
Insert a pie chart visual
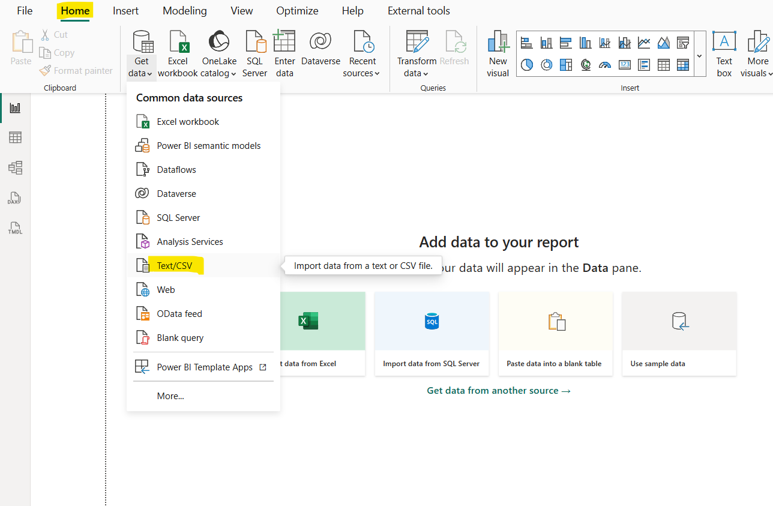click(526, 64)
